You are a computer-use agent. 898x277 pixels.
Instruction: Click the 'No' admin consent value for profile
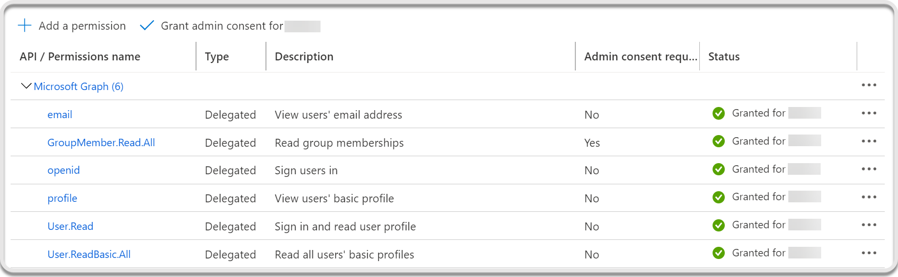592,199
